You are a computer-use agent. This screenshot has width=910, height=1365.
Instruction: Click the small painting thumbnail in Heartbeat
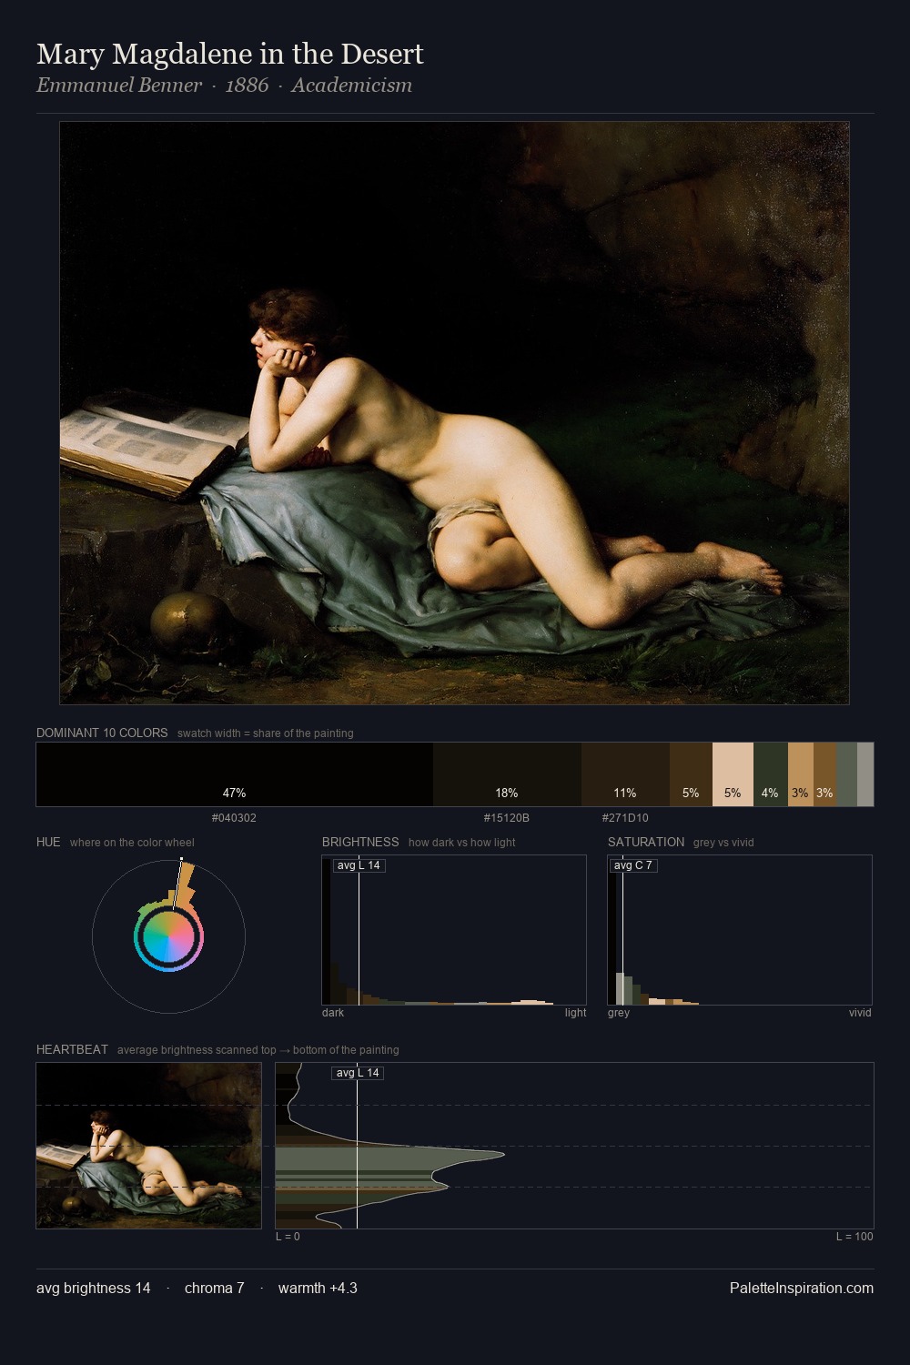(148, 1146)
